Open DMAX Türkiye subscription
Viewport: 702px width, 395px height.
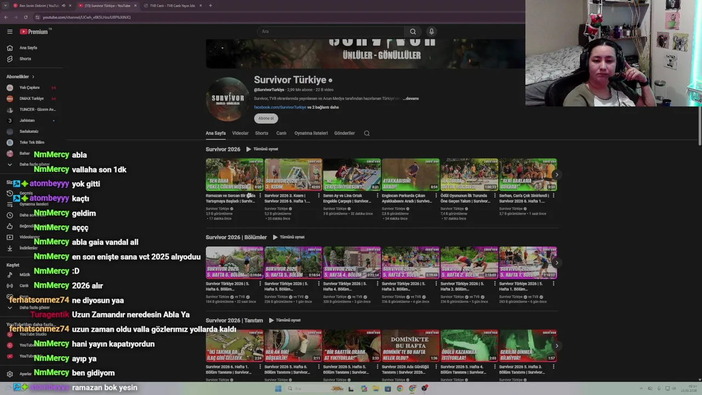(x=31, y=99)
